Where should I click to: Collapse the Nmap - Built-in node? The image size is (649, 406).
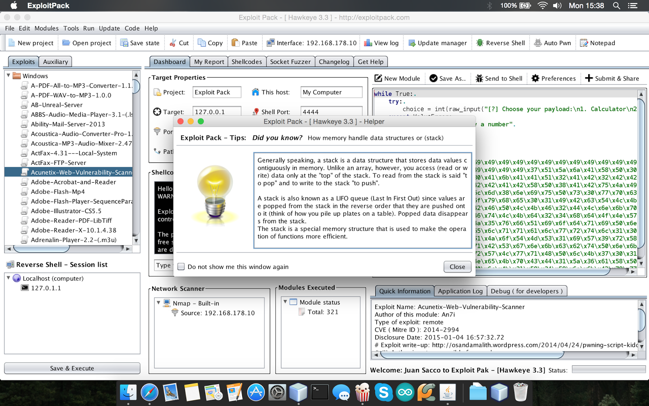(x=158, y=303)
